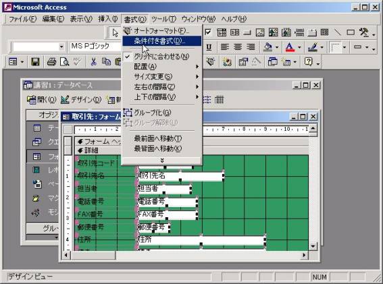The height and width of the screenshot is (284, 383).
Task: Toggle グリッドに合わせる checked menu item
Action: [161, 57]
